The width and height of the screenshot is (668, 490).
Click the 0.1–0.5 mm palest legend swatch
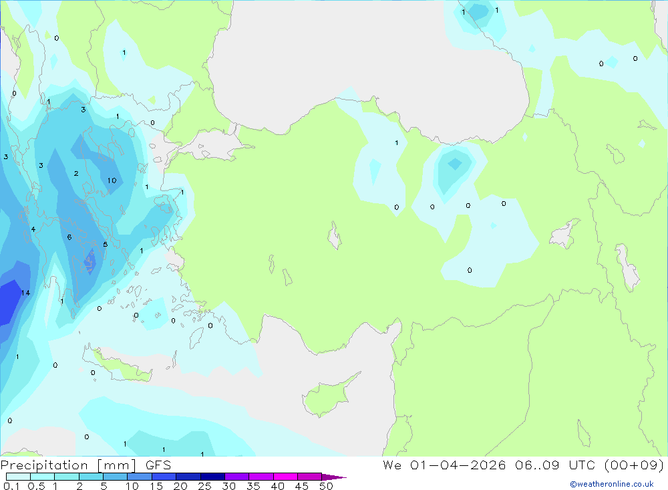[18, 477]
